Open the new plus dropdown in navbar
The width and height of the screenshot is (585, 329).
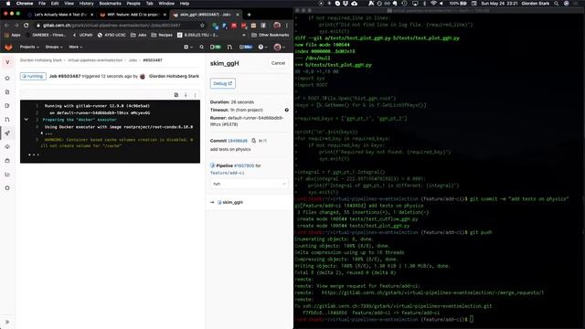(x=188, y=47)
